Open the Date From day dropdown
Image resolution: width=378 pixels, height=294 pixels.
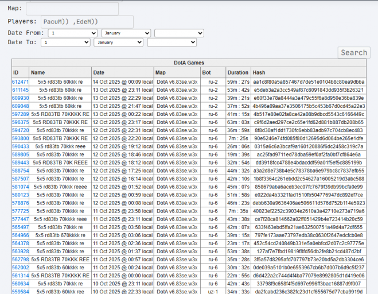pyautogui.click(x=73, y=33)
